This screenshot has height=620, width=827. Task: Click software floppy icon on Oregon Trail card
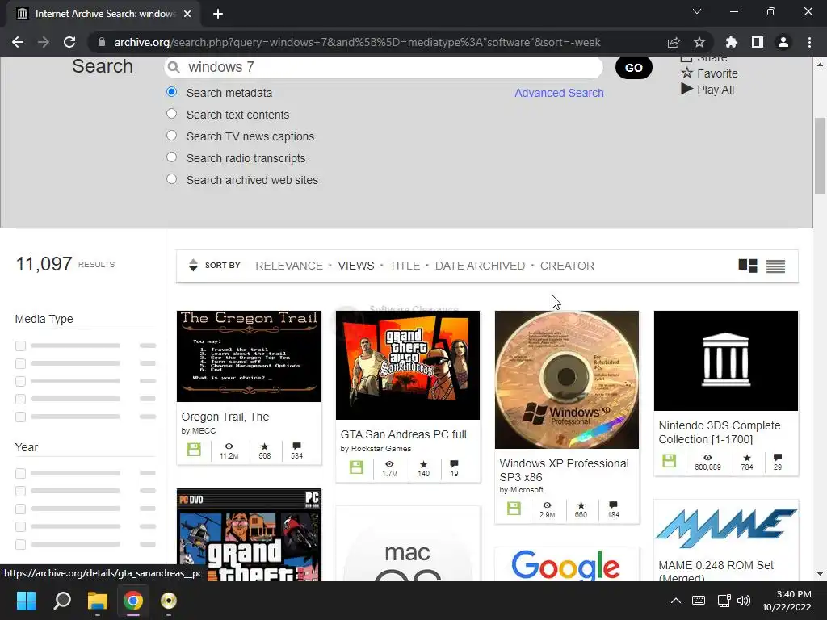click(x=194, y=449)
